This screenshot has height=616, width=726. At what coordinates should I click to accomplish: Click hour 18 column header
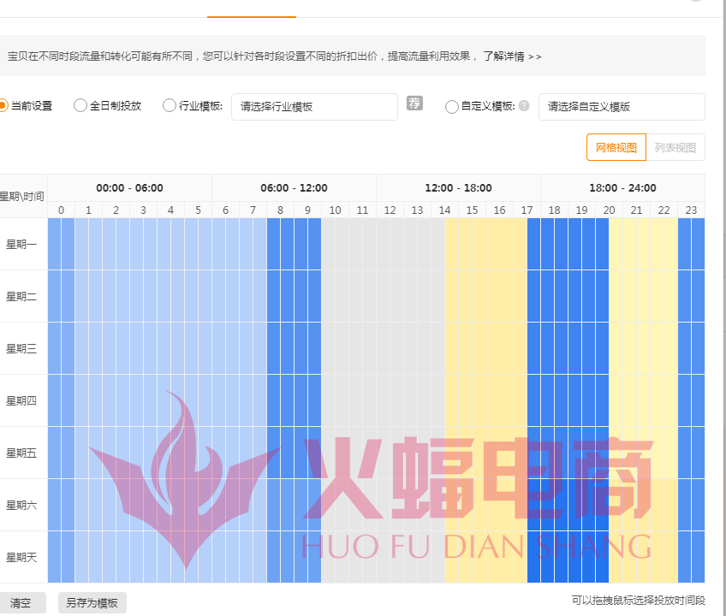[554, 210]
